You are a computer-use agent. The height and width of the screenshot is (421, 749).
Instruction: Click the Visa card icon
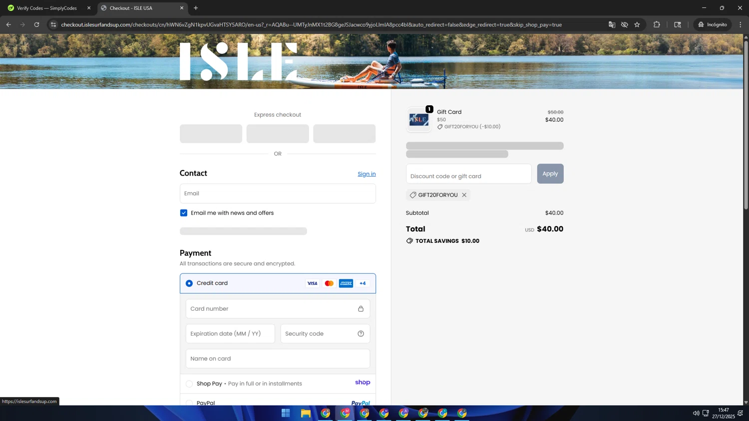click(x=312, y=283)
